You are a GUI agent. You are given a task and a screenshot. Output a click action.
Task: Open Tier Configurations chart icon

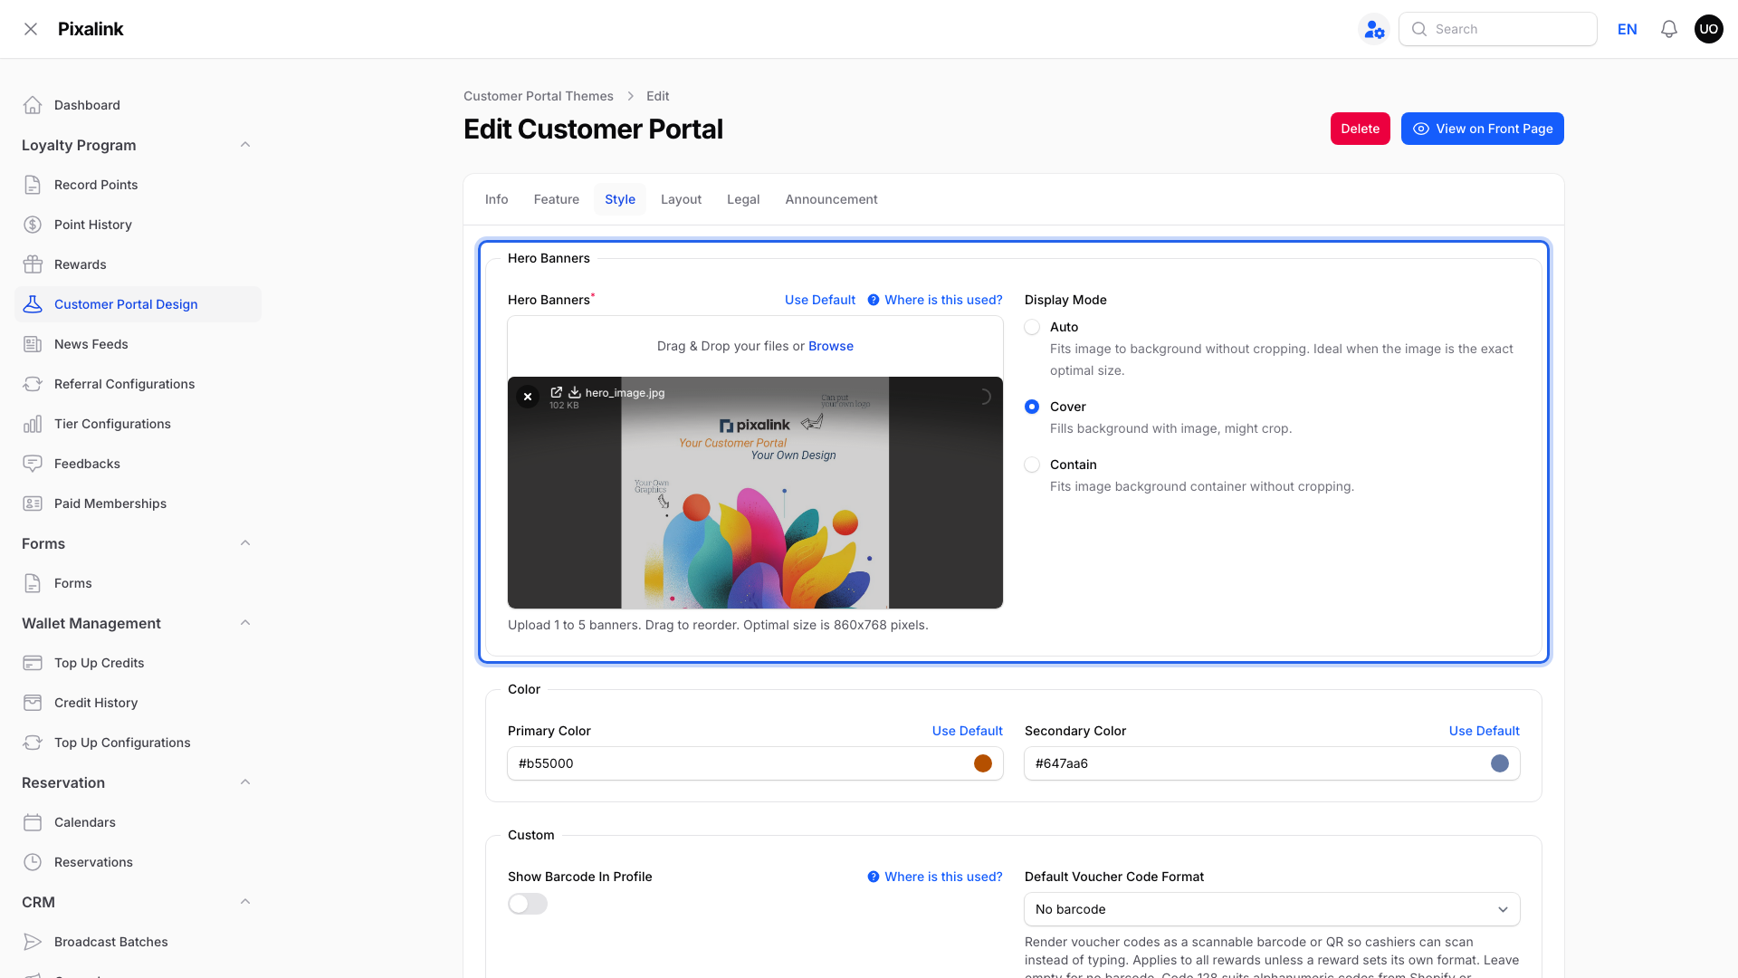[x=33, y=424]
